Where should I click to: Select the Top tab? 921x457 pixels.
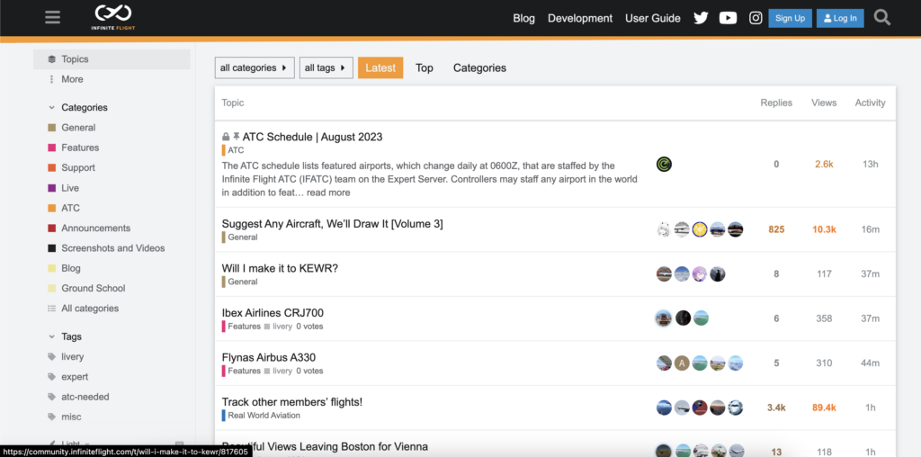pyautogui.click(x=425, y=68)
